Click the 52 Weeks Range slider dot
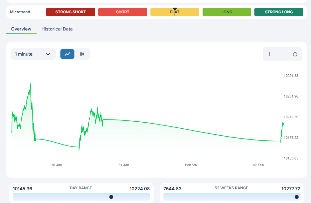 pyautogui.click(x=297, y=197)
